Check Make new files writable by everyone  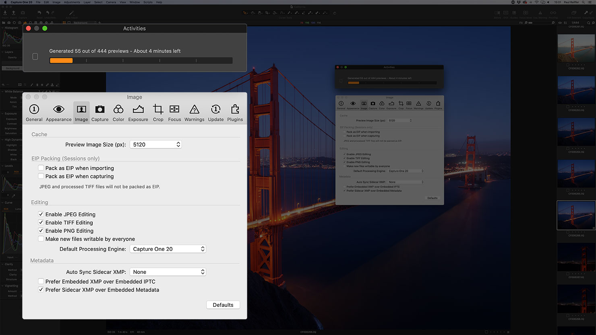41,238
